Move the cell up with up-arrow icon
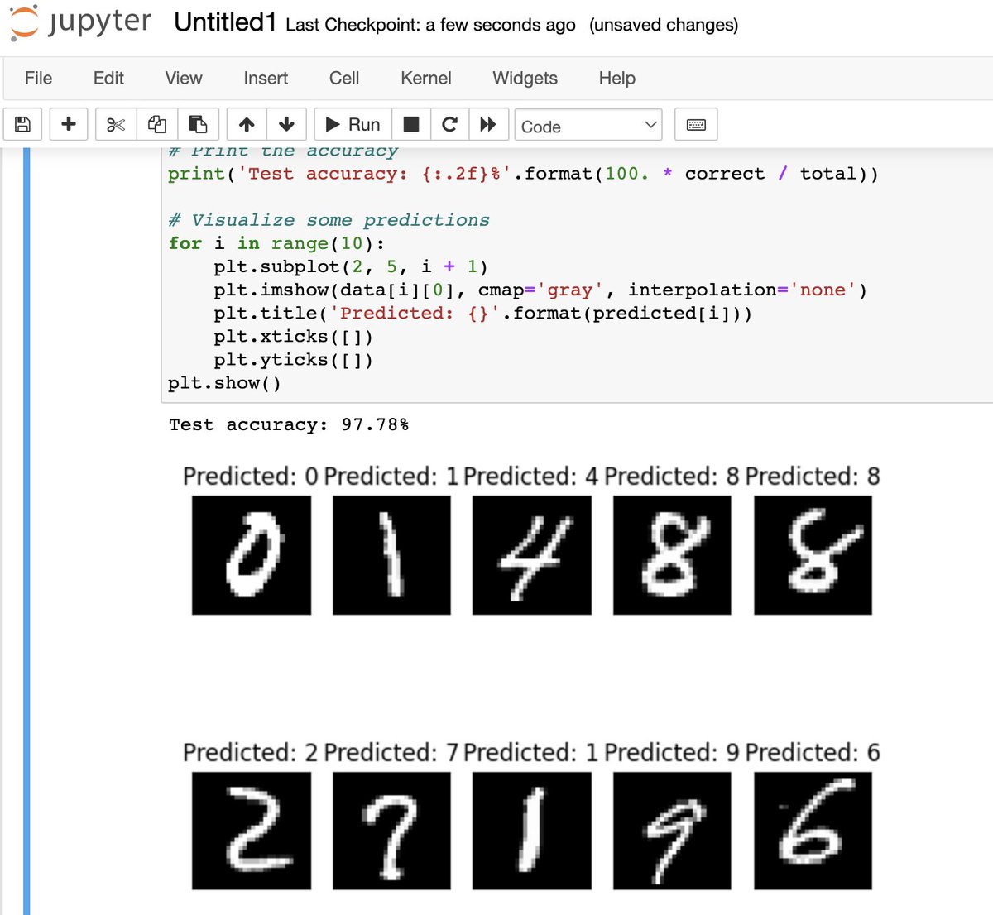The width and height of the screenshot is (993, 915). 246,123
